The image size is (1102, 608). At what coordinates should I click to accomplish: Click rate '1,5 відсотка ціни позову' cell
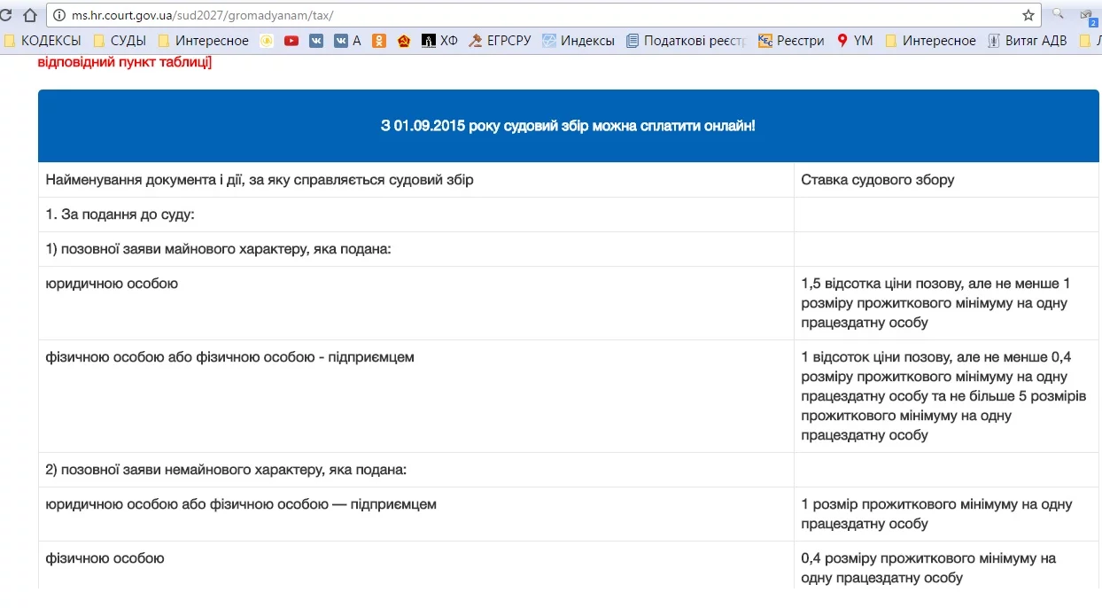pyautogui.click(x=946, y=303)
